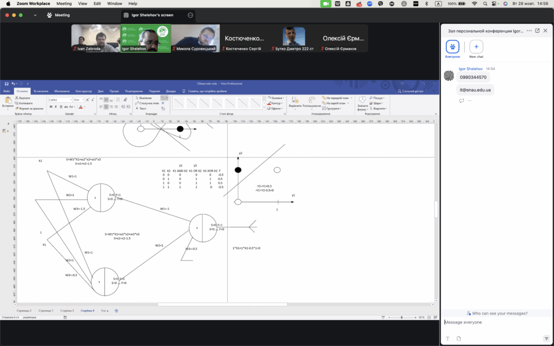This screenshot has height=346, width=554.
Task: Open the Meeting menu in menu bar
Action: [64, 3]
